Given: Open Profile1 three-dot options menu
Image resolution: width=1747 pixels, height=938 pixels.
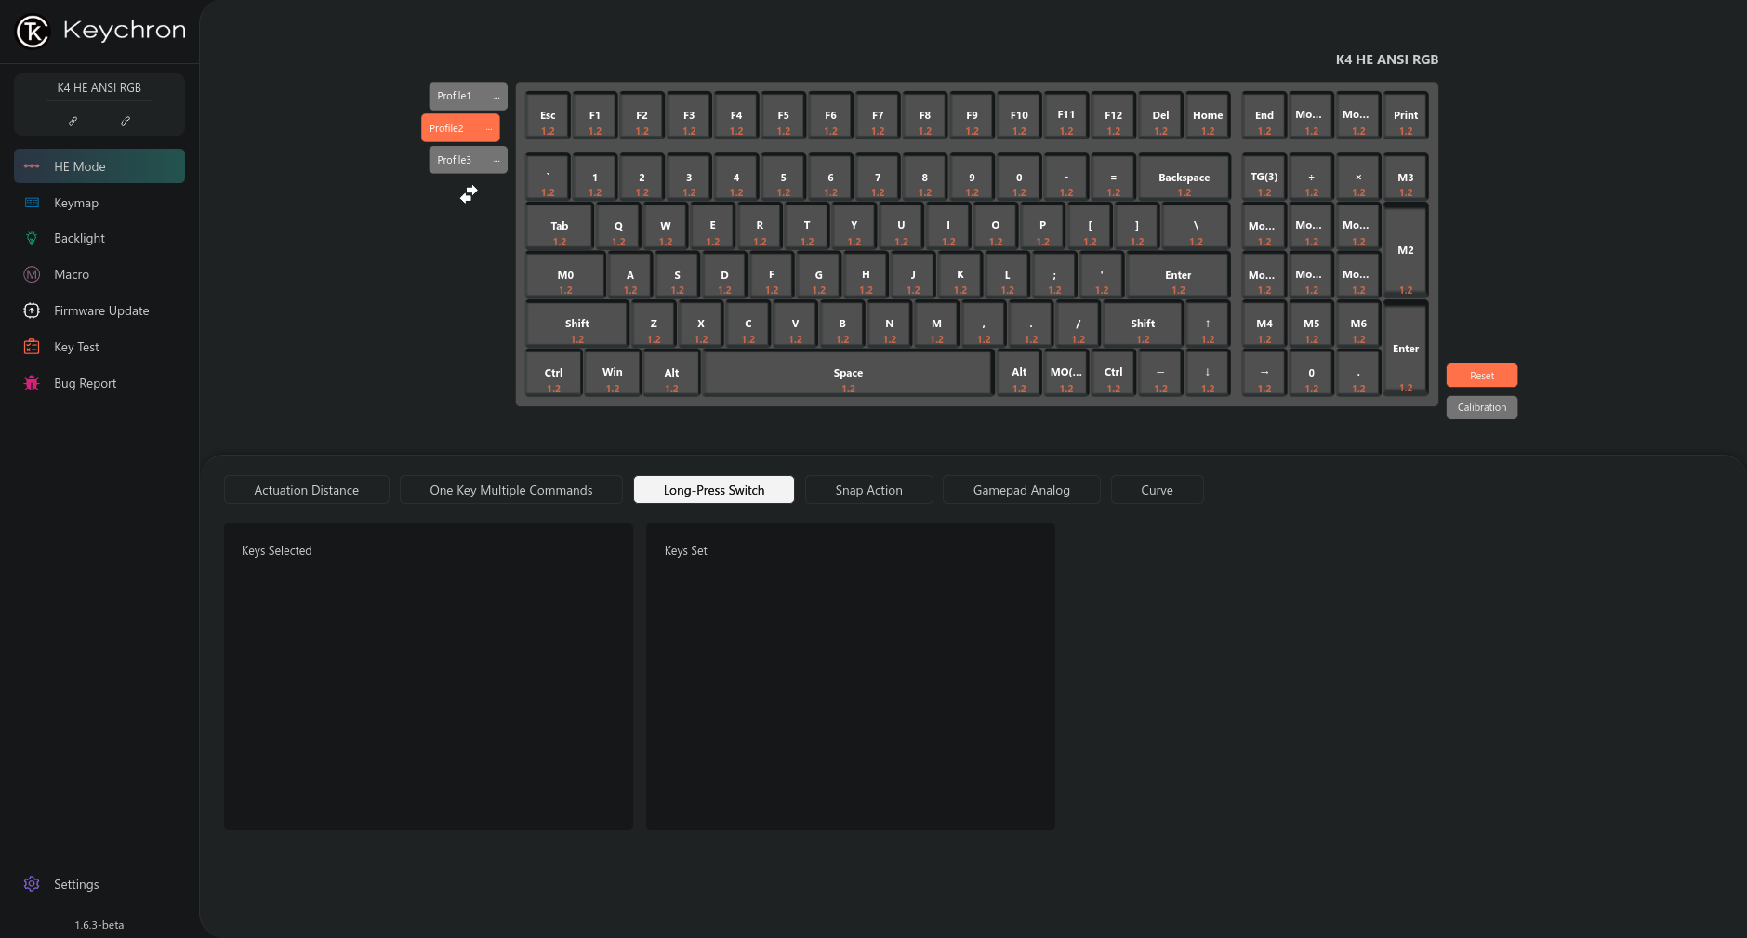Looking at the screenshot, I should [x=496, y=97].
